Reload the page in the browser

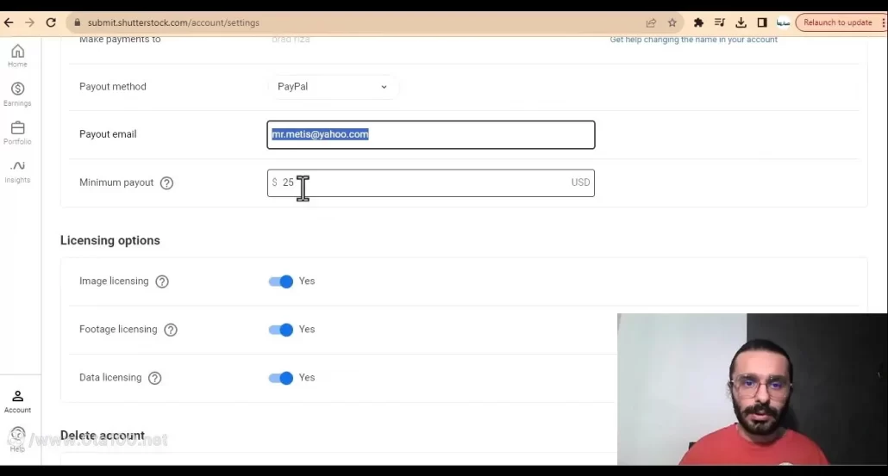point(51,22)
